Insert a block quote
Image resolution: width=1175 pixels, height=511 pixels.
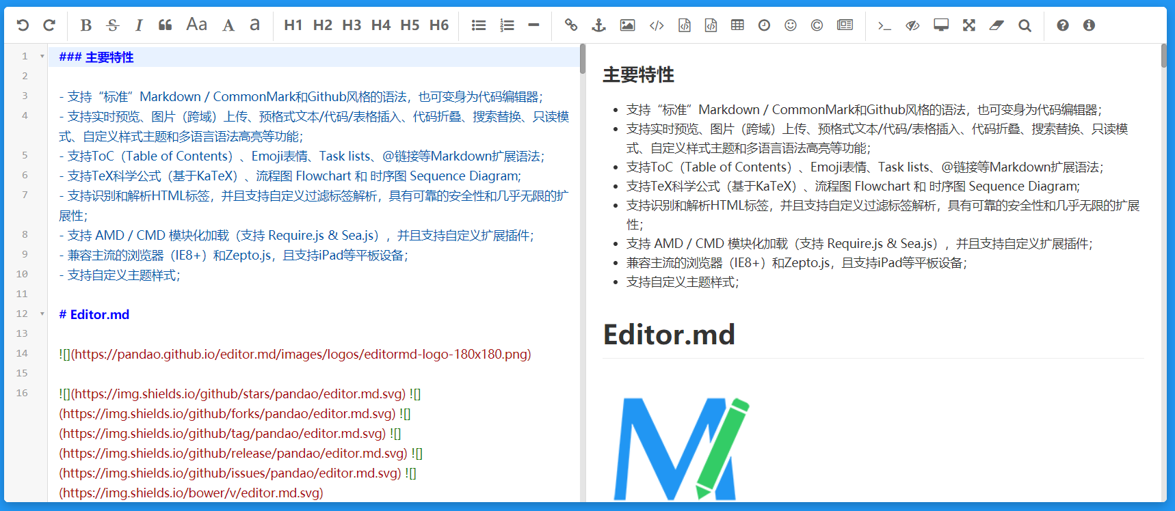coord(165,25)
